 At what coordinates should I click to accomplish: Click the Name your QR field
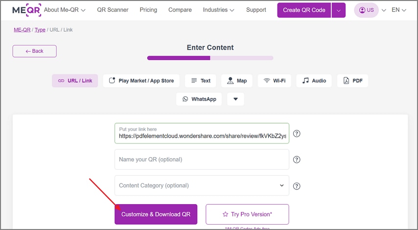click(x=202, y=160)
